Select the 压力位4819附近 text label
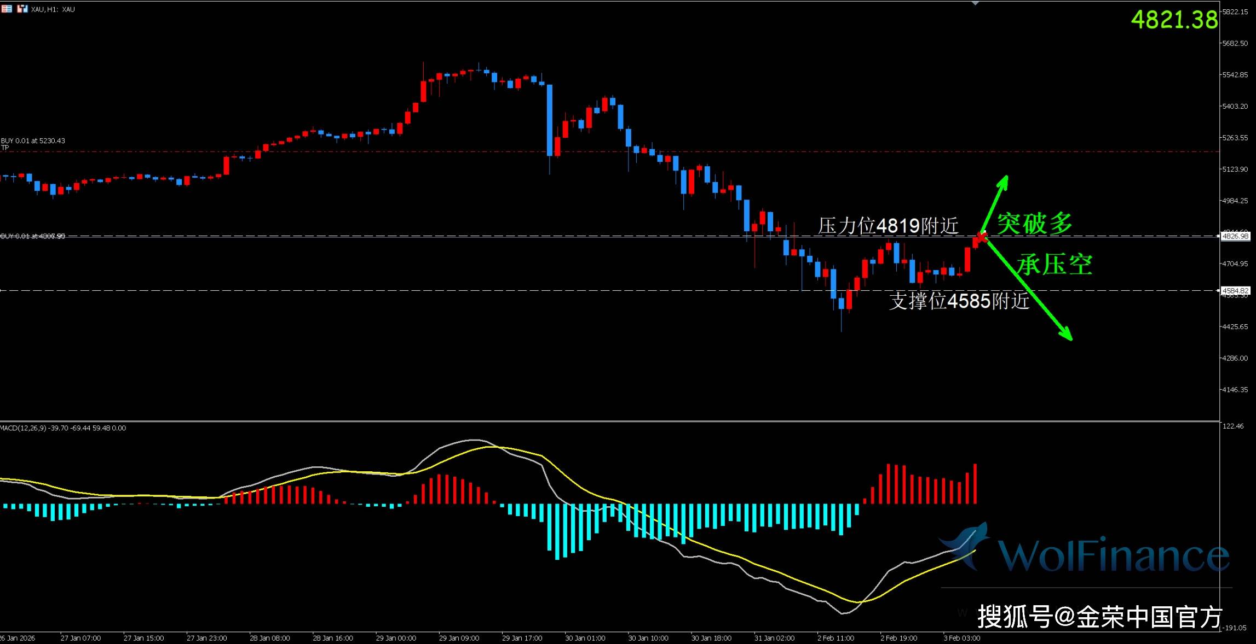1256x644 pixels. tap(888, 226)
